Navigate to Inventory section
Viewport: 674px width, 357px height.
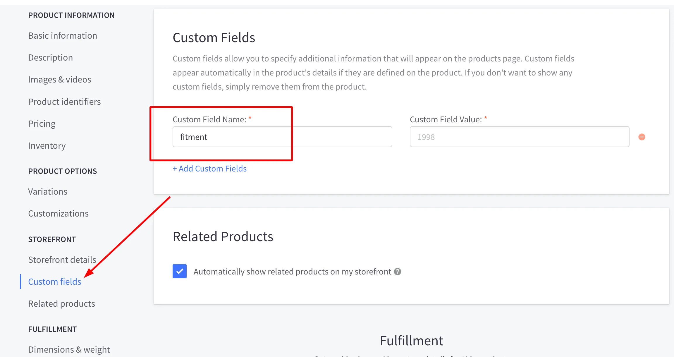(47, 145)
